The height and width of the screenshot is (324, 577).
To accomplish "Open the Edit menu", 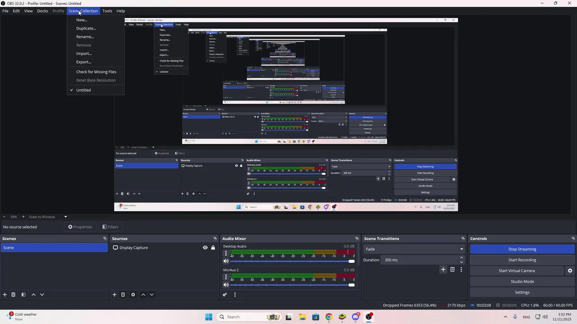I will (16, 11).
